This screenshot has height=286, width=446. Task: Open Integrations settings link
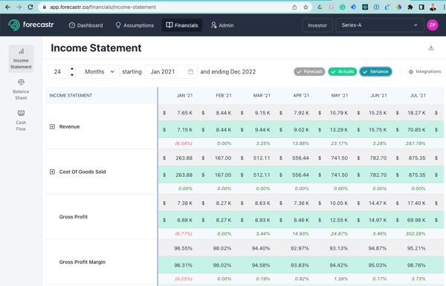(424, 71)
